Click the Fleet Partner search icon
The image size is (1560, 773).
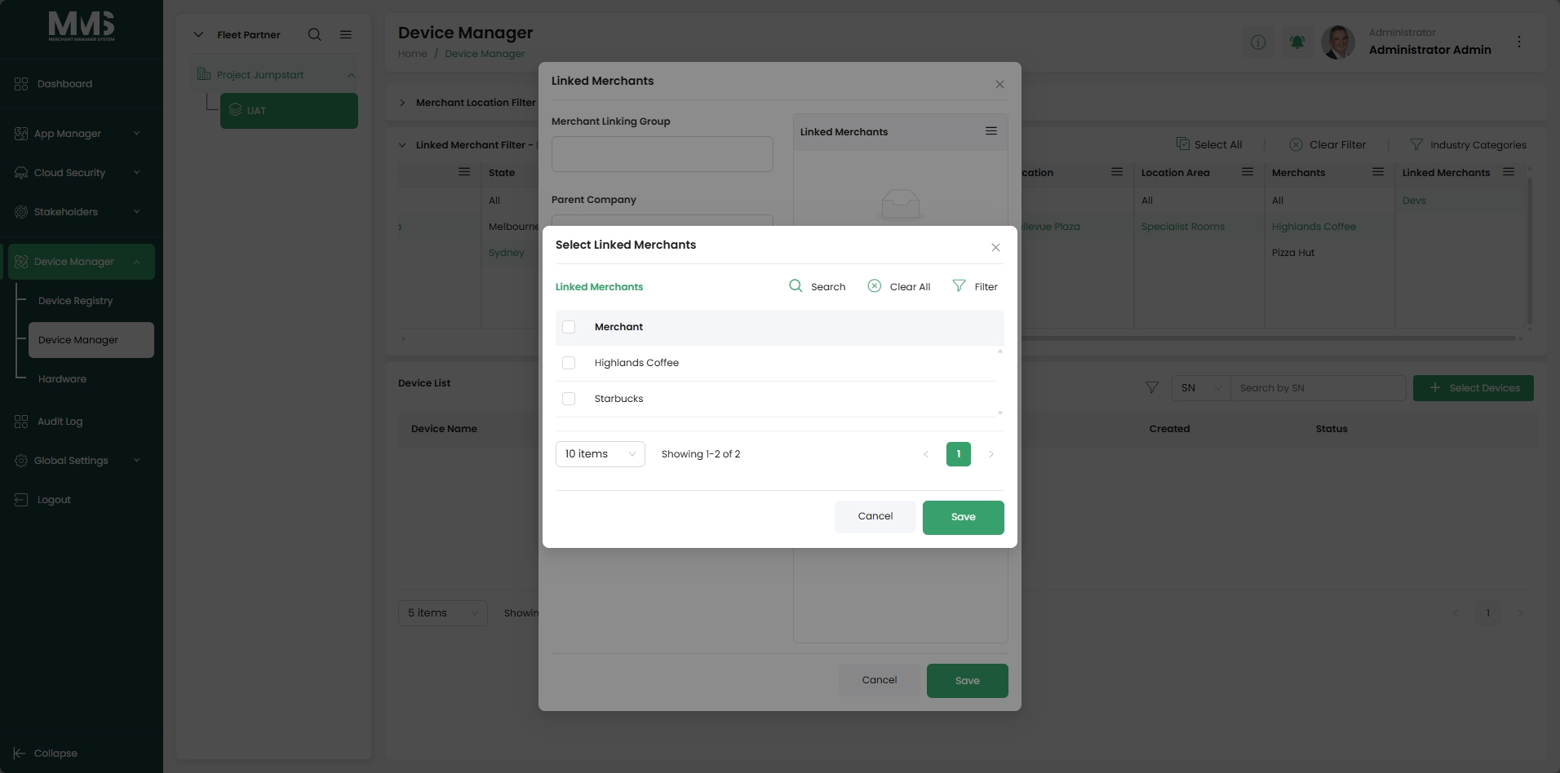[x=314, y=34]
